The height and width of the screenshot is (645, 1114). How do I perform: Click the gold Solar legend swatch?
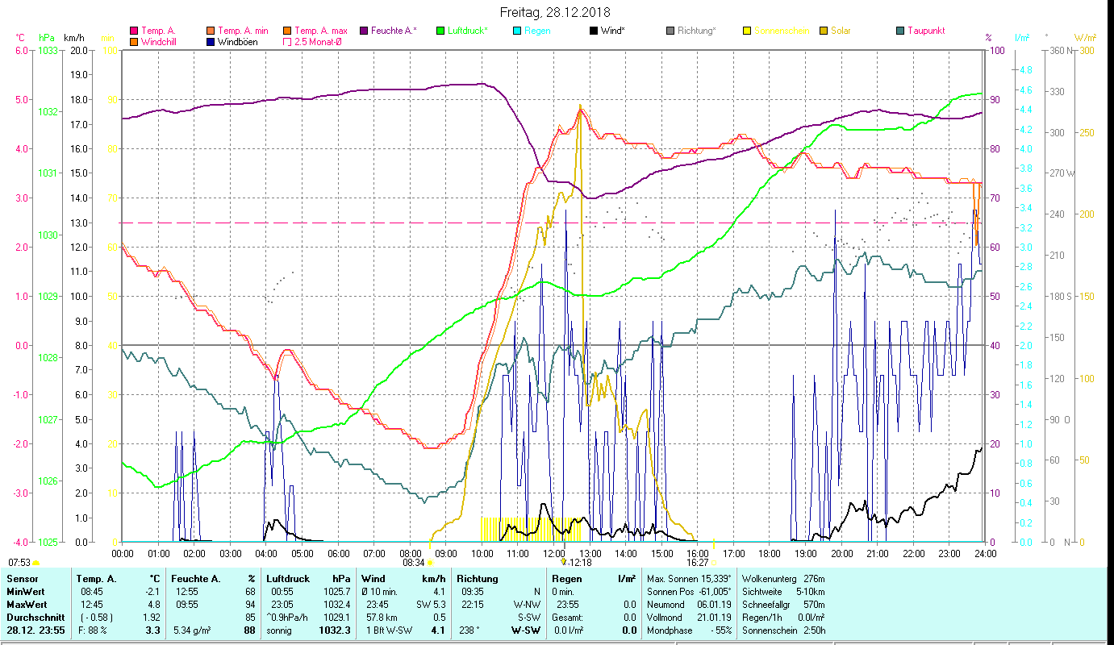[824, 31]
